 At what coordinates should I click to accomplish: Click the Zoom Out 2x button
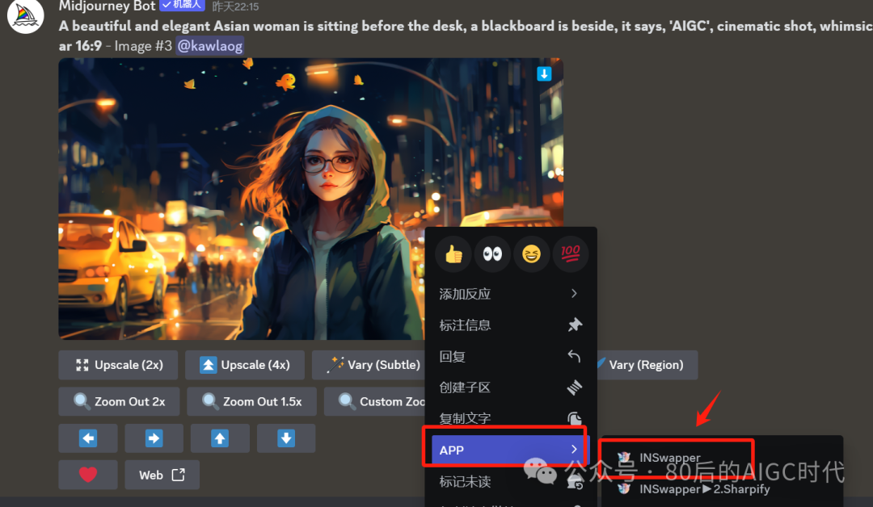click(x=119, y=401)
